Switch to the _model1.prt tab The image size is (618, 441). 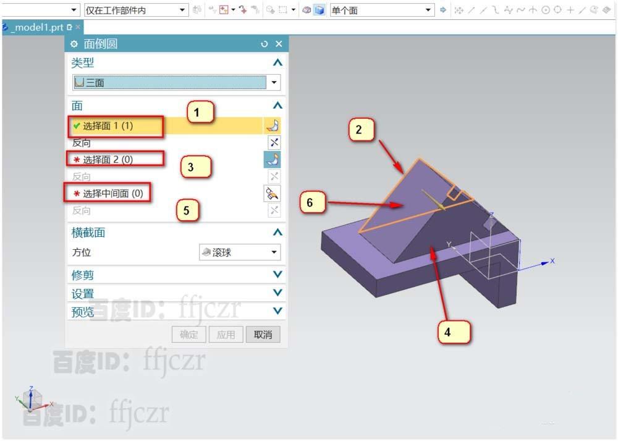pyautogui.click(x=34, y=27)
